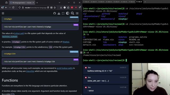Toggle reader view icon in address bar
Image resolution: width=170 pixels, height=95 pixels.
pos(48,8)
